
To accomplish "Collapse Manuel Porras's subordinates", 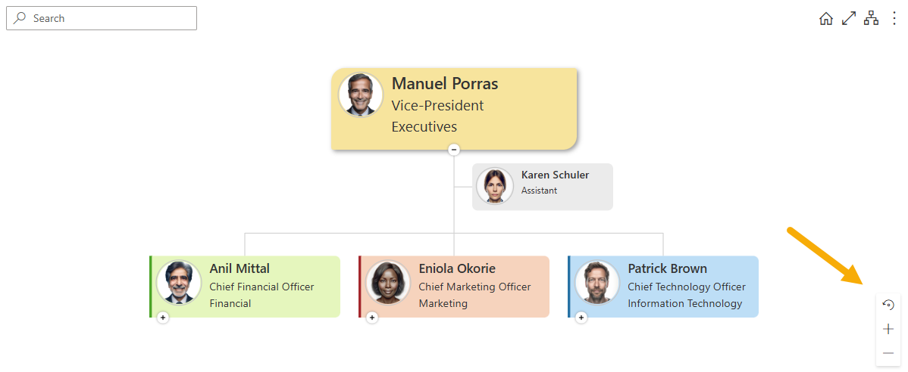I will [x=454, y=150].
